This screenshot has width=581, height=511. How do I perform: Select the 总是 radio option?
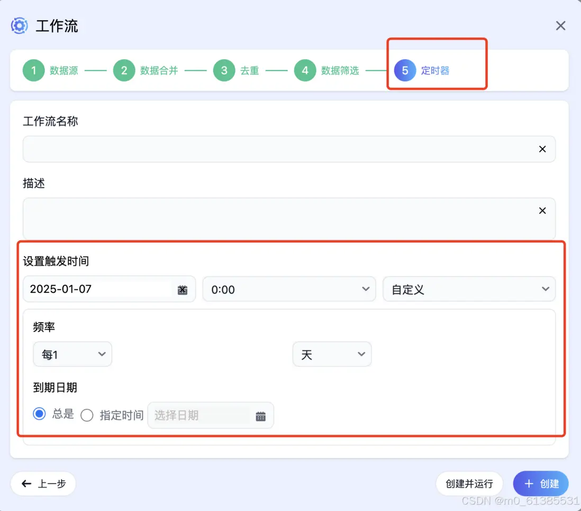click(x=39, y=414)
